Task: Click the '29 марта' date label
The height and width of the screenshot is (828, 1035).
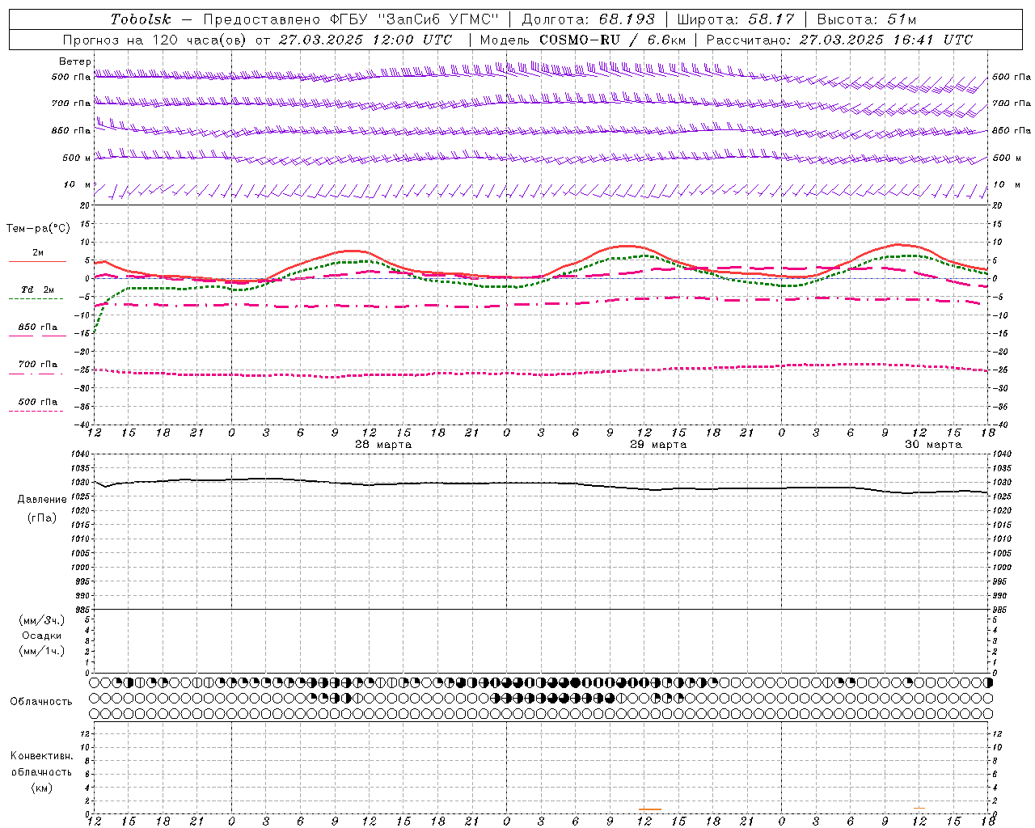Action: tap(658, 445)
